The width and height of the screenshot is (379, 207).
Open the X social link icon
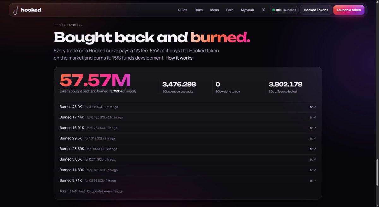(263, 10)
